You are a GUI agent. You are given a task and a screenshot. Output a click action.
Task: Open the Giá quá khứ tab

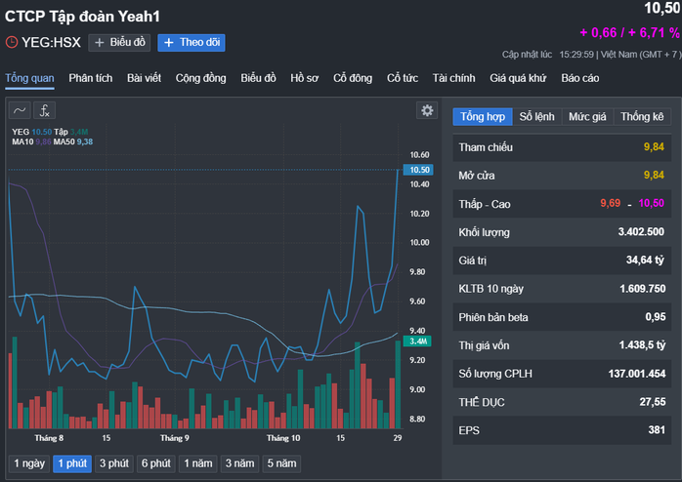[x=518, y=78]
